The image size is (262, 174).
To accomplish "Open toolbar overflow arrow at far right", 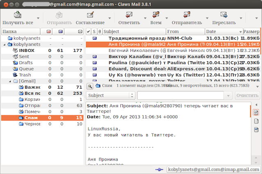I will point(257,18).
